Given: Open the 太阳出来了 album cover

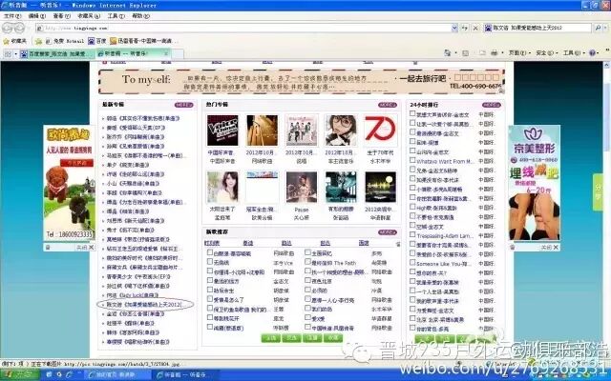Looking at the screenshot, I should pyautogui.click(x=222, y=188).
